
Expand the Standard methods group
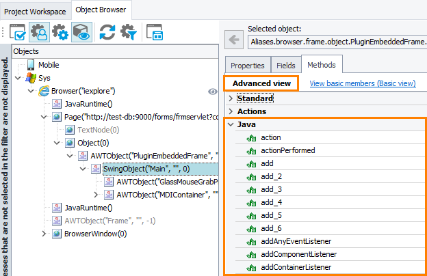click(230, 98)
